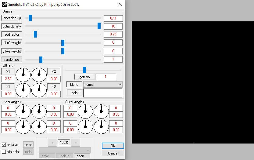Screen dimensions: 254x160
Task: Click the add factor value field 0.25
Action: pyautogui.click(x=113, y=34)
